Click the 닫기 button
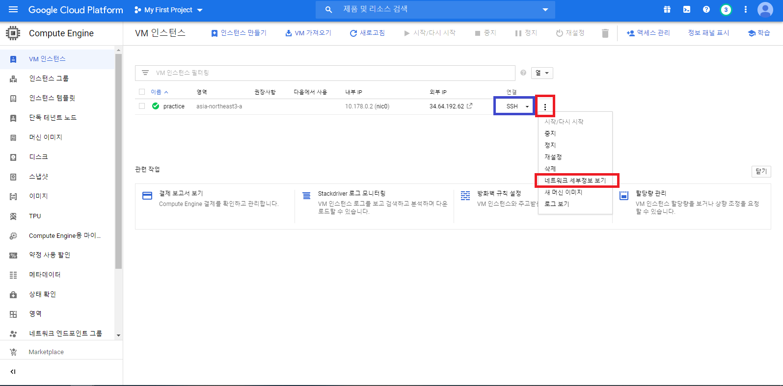The width and height of the screenshot is (783, 386). pos(761,171)
